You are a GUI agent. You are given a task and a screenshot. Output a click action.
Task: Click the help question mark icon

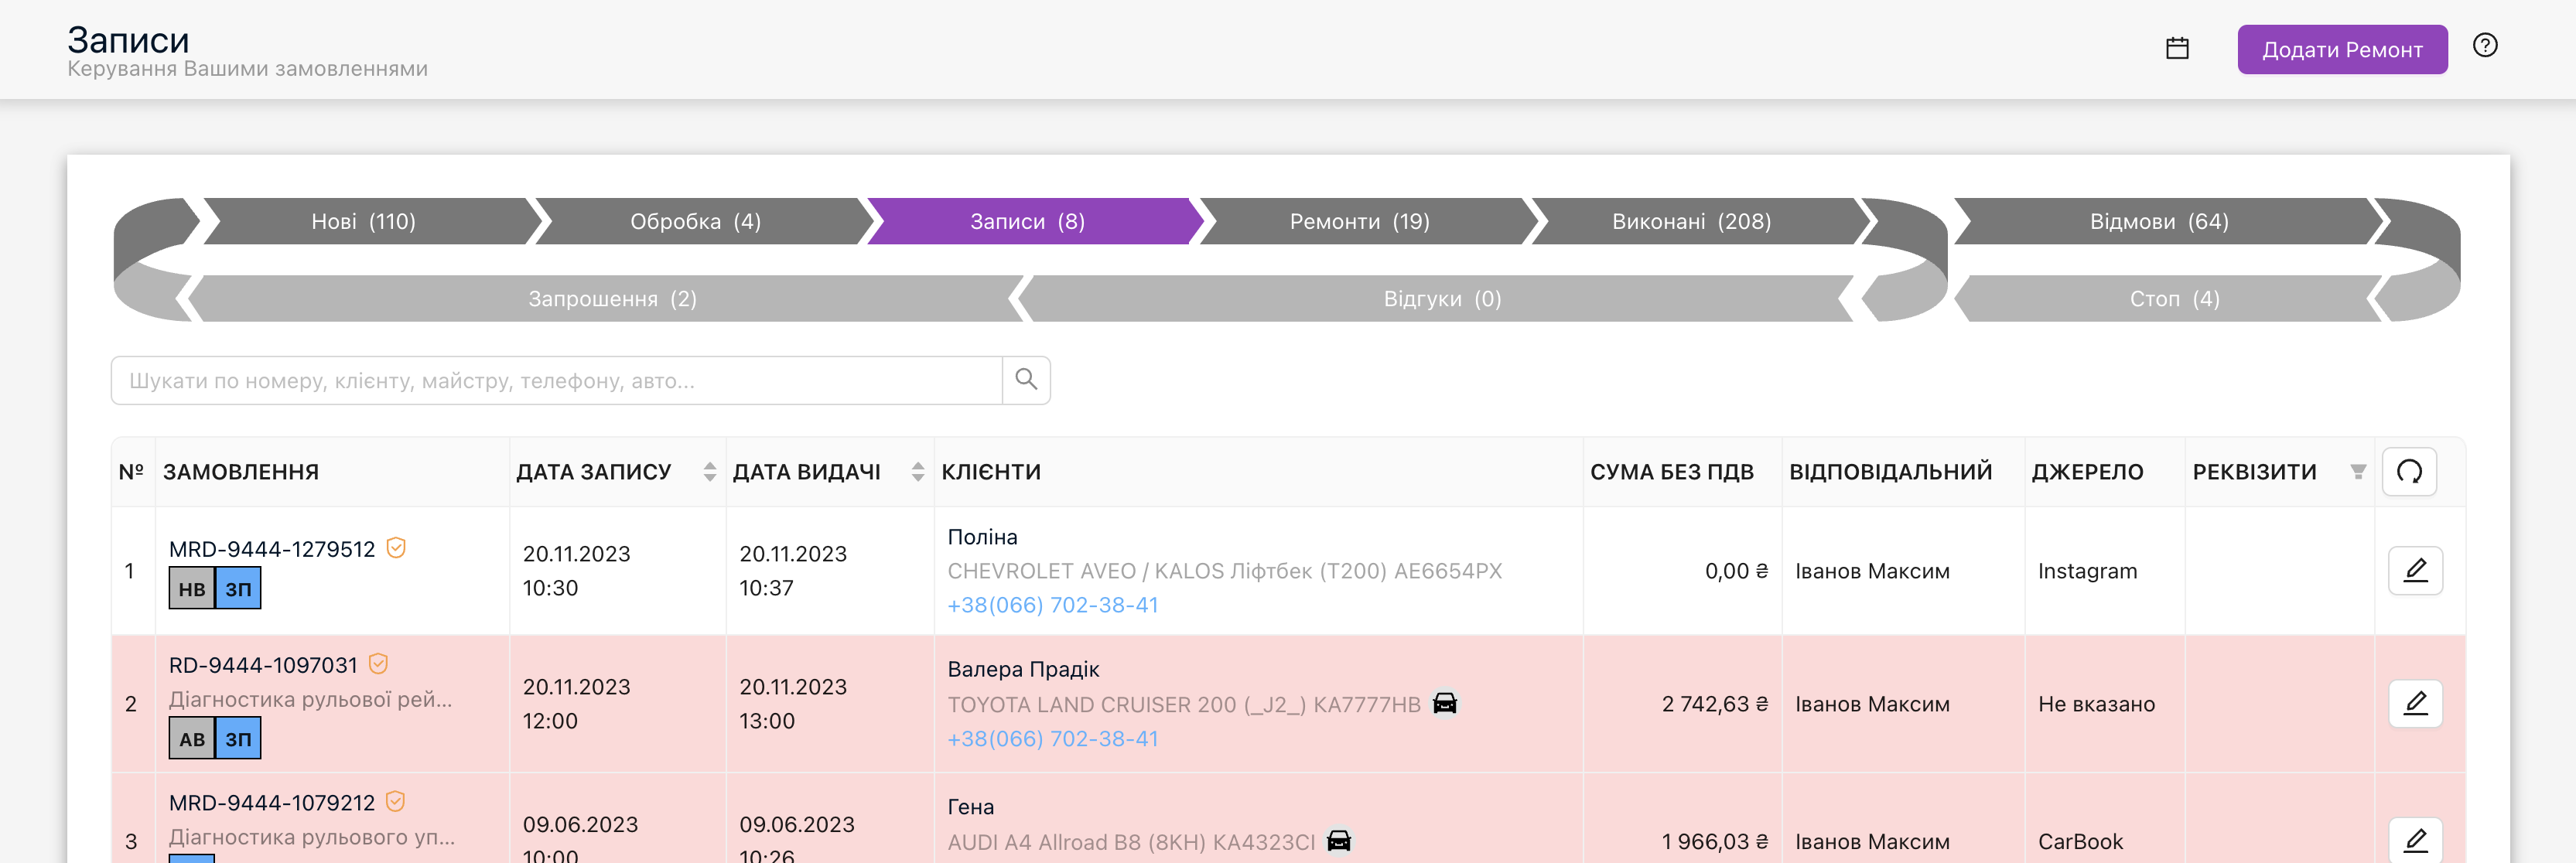point(2485,45)
